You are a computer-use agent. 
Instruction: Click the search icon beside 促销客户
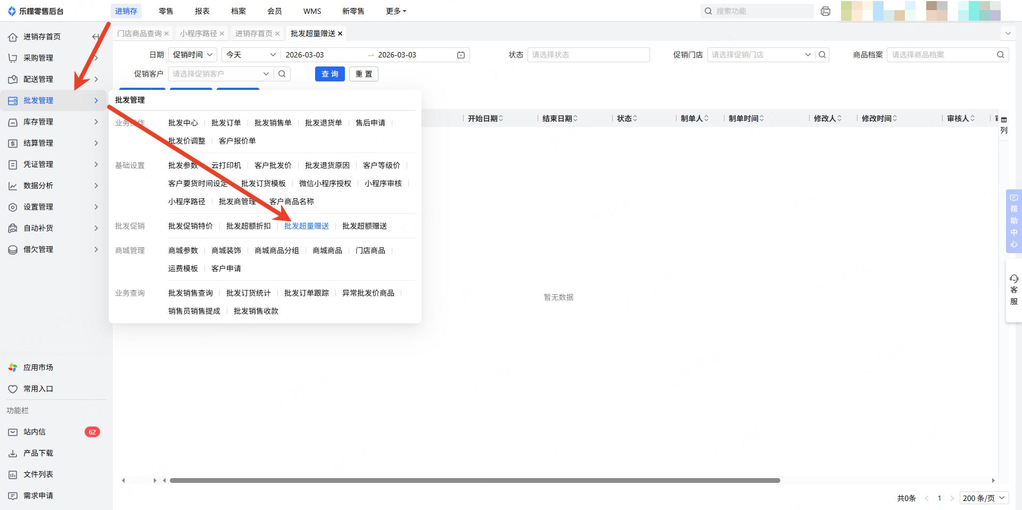point(282,74)
